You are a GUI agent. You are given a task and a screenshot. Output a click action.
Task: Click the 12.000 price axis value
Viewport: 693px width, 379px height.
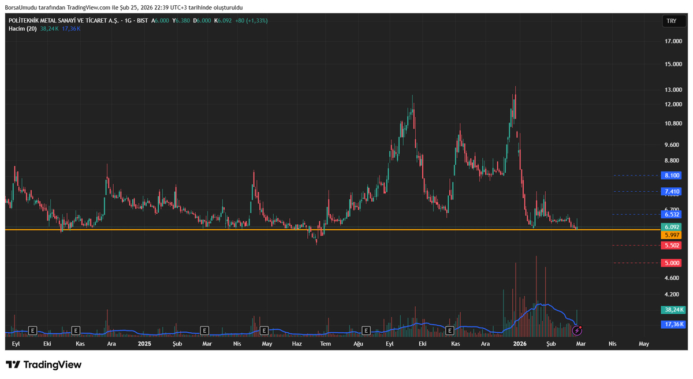672,105
